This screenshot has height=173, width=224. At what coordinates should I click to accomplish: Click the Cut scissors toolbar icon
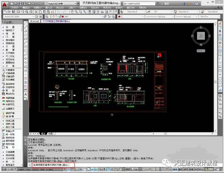(36, 12)
